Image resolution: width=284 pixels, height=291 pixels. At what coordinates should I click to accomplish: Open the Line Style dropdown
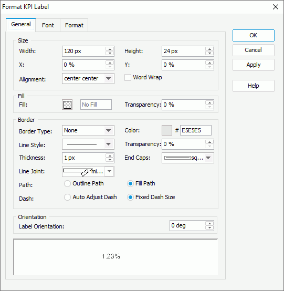point(88,144)
